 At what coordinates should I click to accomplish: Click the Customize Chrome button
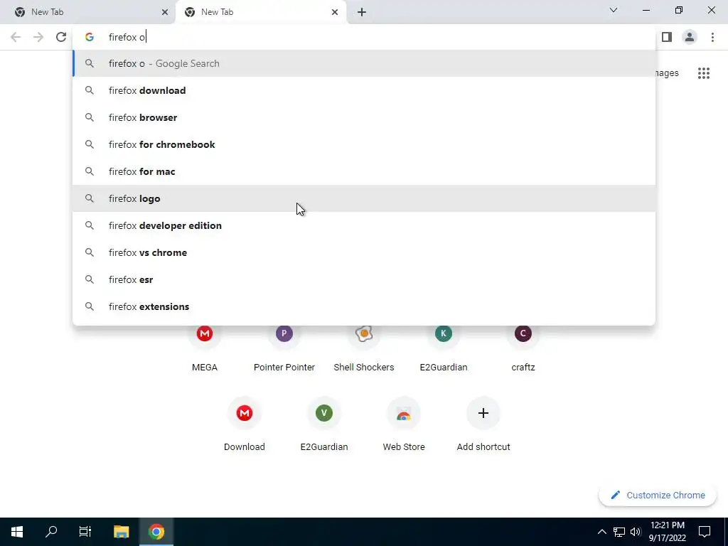click(658, 495)
